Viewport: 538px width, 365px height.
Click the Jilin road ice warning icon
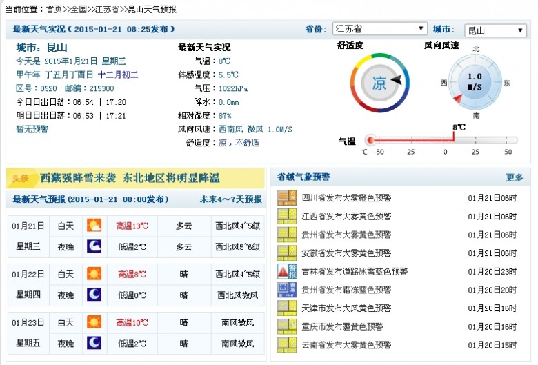(x=286, y=271)
